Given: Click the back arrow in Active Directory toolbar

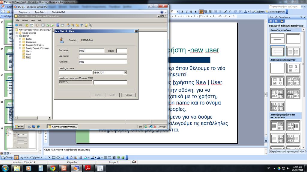Looking at the screenshot, I should tap(17, 25).
